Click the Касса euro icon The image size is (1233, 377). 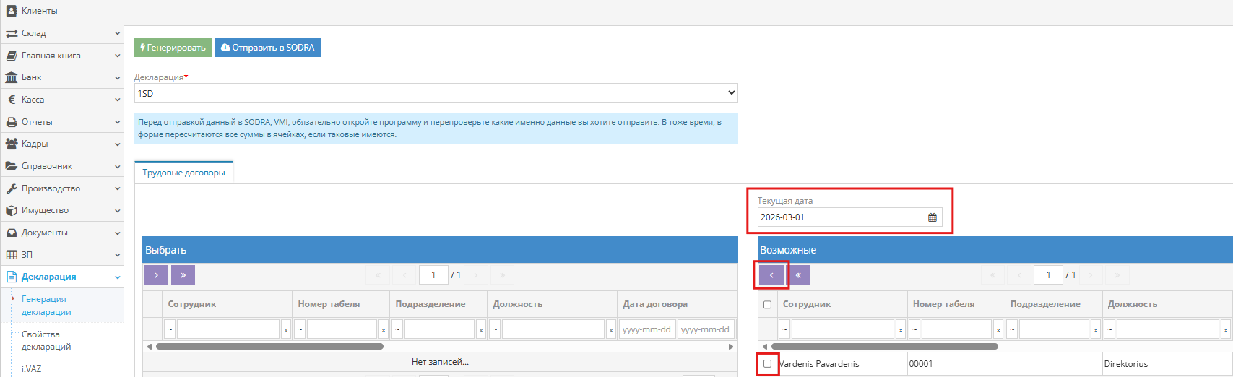point(12,100)
